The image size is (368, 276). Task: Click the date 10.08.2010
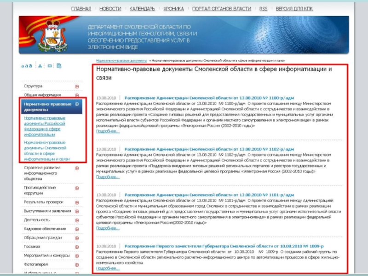106,246
